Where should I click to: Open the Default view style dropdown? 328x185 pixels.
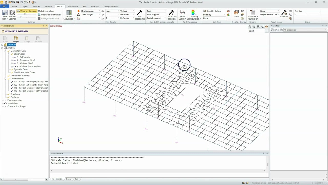coord(258,31)
